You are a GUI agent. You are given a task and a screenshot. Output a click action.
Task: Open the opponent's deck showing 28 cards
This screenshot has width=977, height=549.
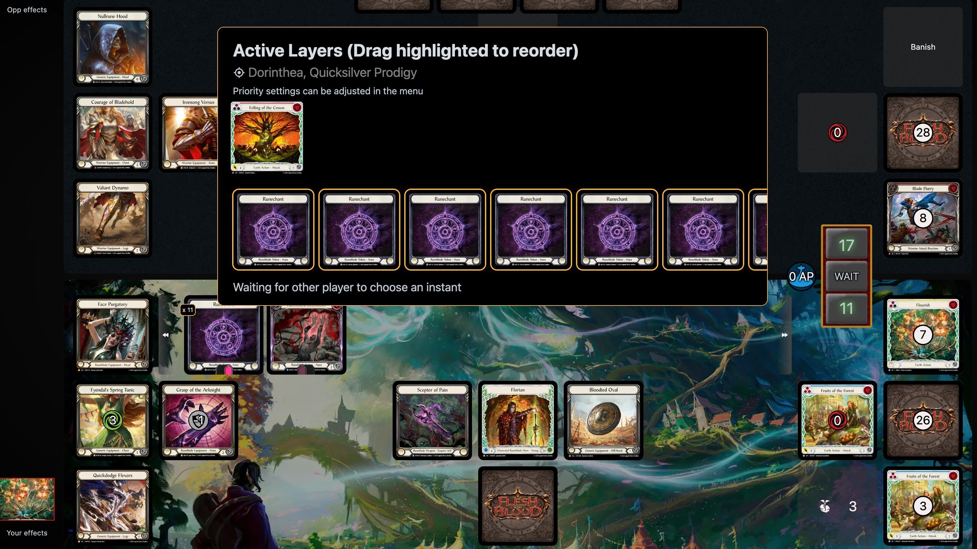[x=923, y=133]
